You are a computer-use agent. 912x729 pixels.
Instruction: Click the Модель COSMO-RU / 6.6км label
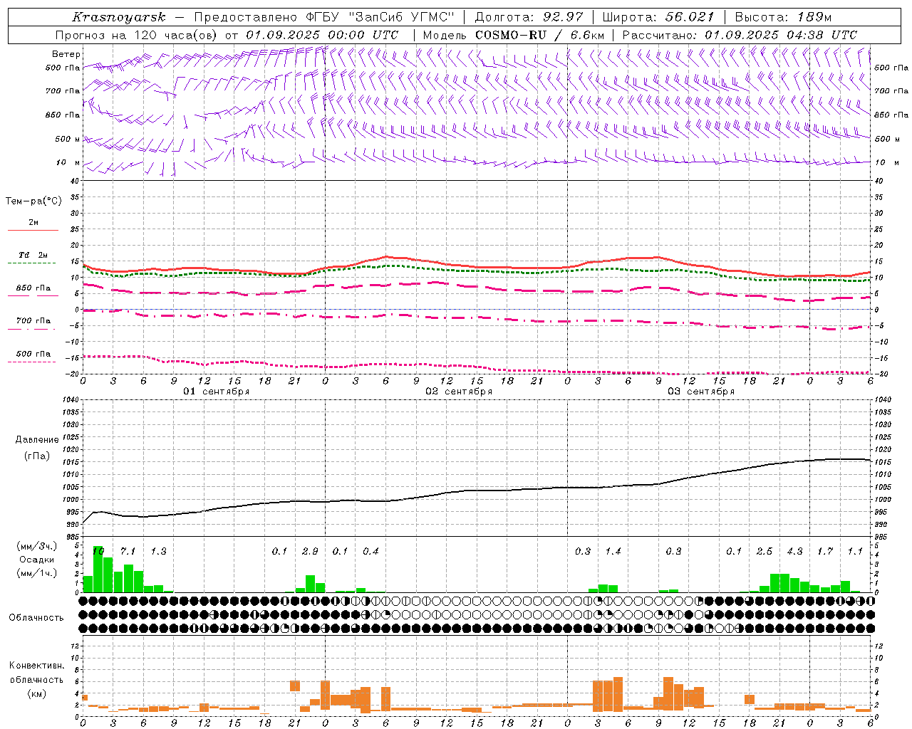click(514, 35)
